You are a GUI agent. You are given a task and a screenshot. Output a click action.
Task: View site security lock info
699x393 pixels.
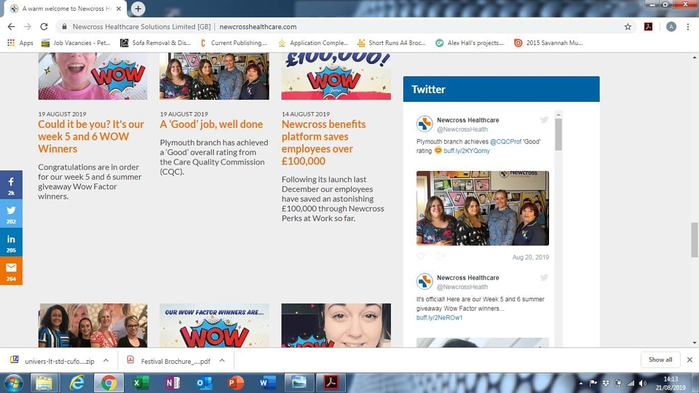point(64,27)
